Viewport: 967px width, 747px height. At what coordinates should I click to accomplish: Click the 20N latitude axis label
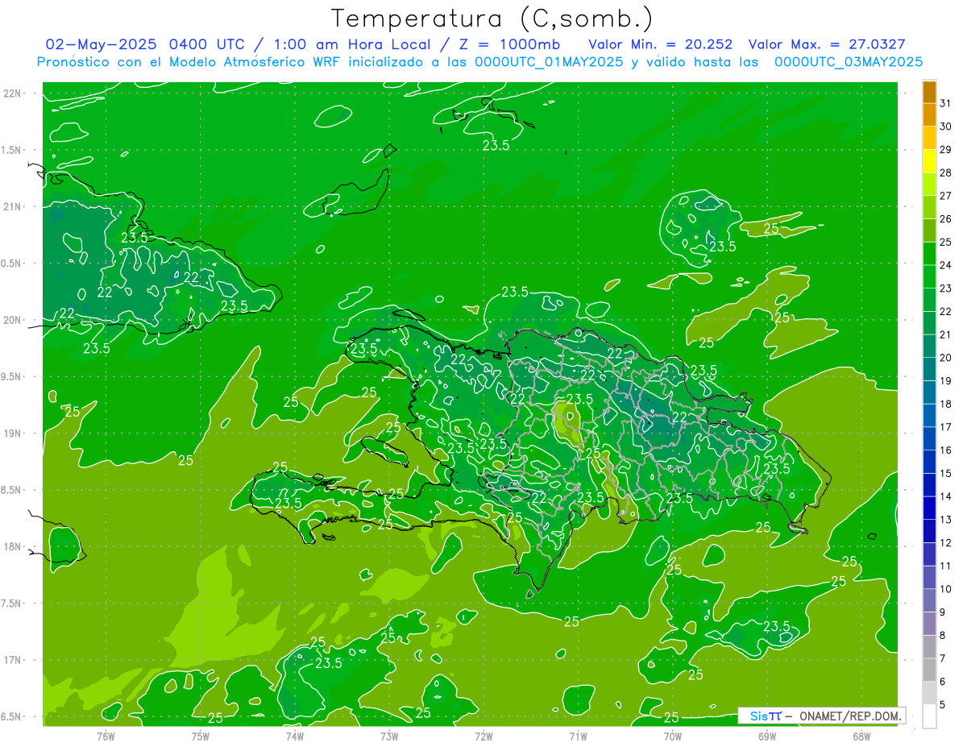click(x=12, y=320)
